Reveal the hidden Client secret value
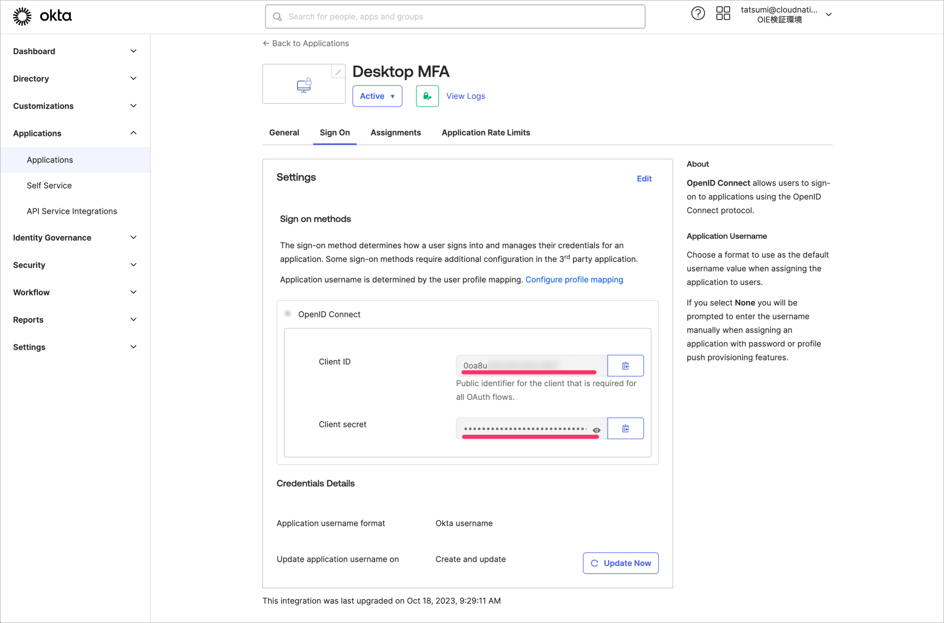 coord(596,429)
